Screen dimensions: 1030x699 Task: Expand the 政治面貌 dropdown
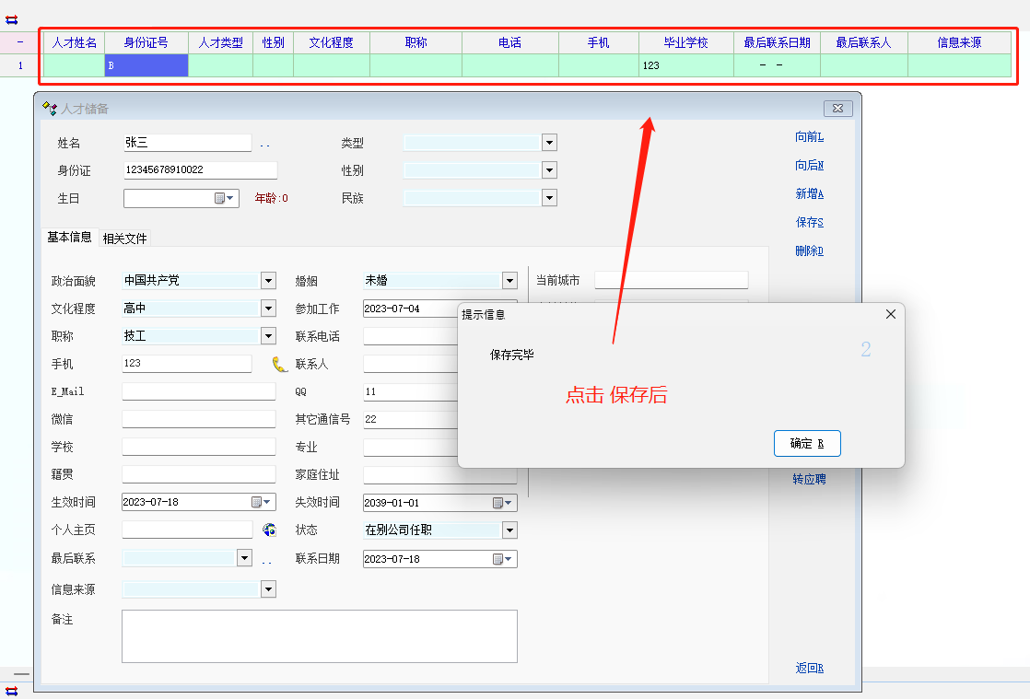pyautogui.click(x=268, y=281)
